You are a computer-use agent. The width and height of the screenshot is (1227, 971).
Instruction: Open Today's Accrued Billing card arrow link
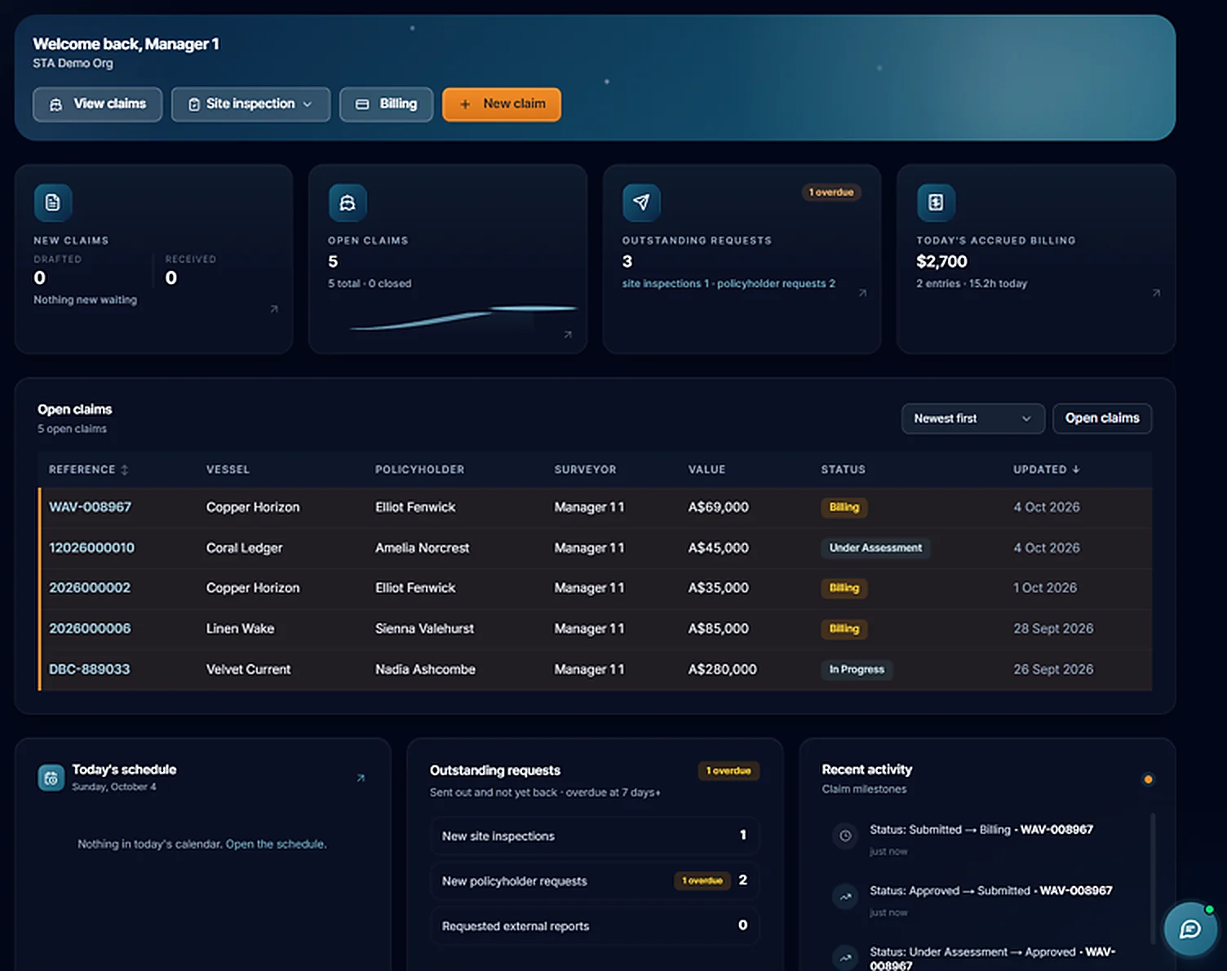[x=1156, y=293]
